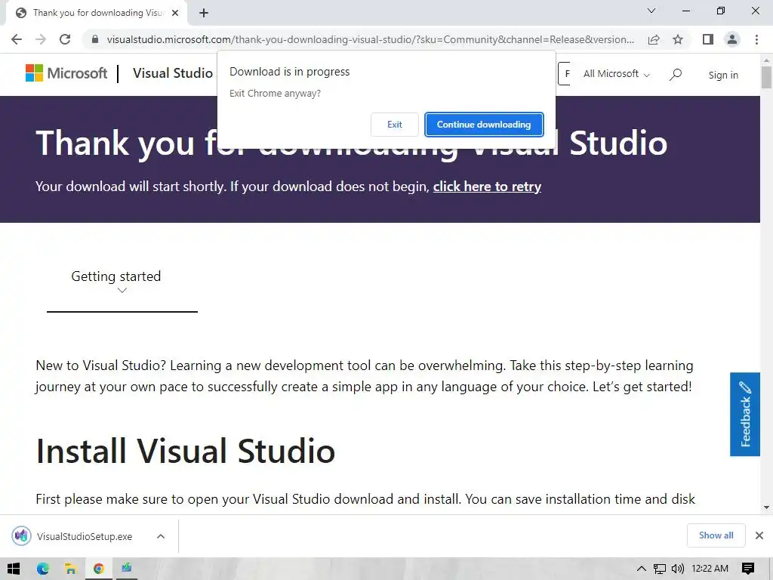The height and width of the screenshot is (580, 773).
Task: Click the partially hidden F button in header
Action: (x=564, y=73)
